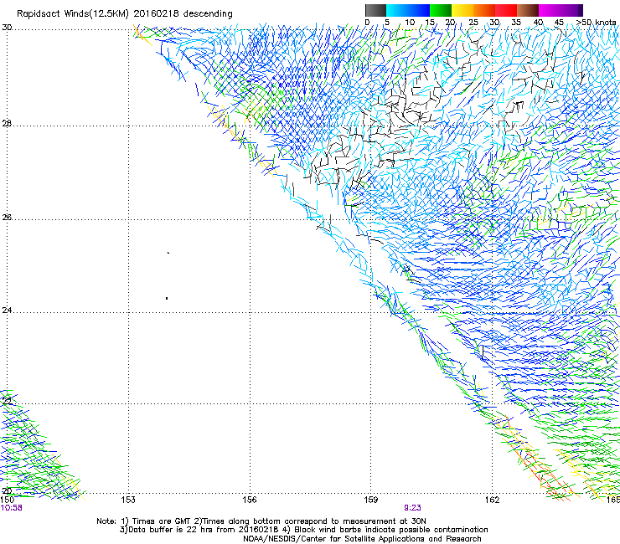Click the purple swath time '10:58'

coord(12,508)
